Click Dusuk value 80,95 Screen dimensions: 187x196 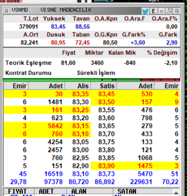point(58,43)
